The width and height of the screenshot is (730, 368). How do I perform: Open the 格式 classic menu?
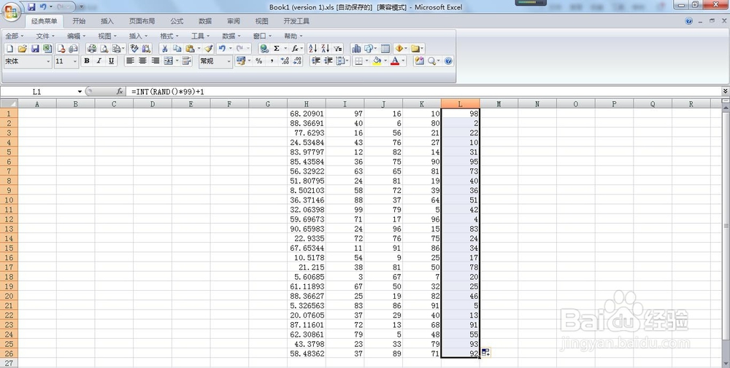[x=169, y=36]
